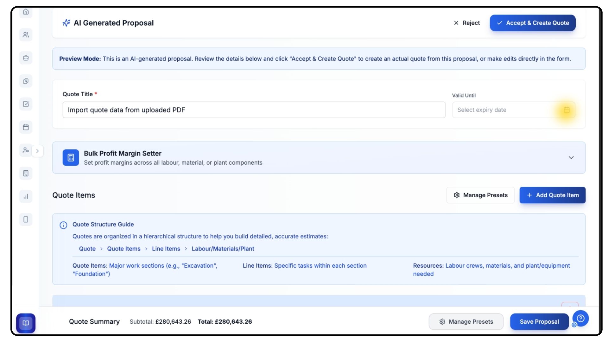Open the help question mark icon
Viewport: 608px width, 342px height.
[580, 318]
